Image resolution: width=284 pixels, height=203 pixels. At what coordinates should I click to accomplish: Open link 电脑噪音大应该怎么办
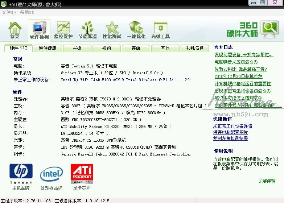[x=236, y=62]
